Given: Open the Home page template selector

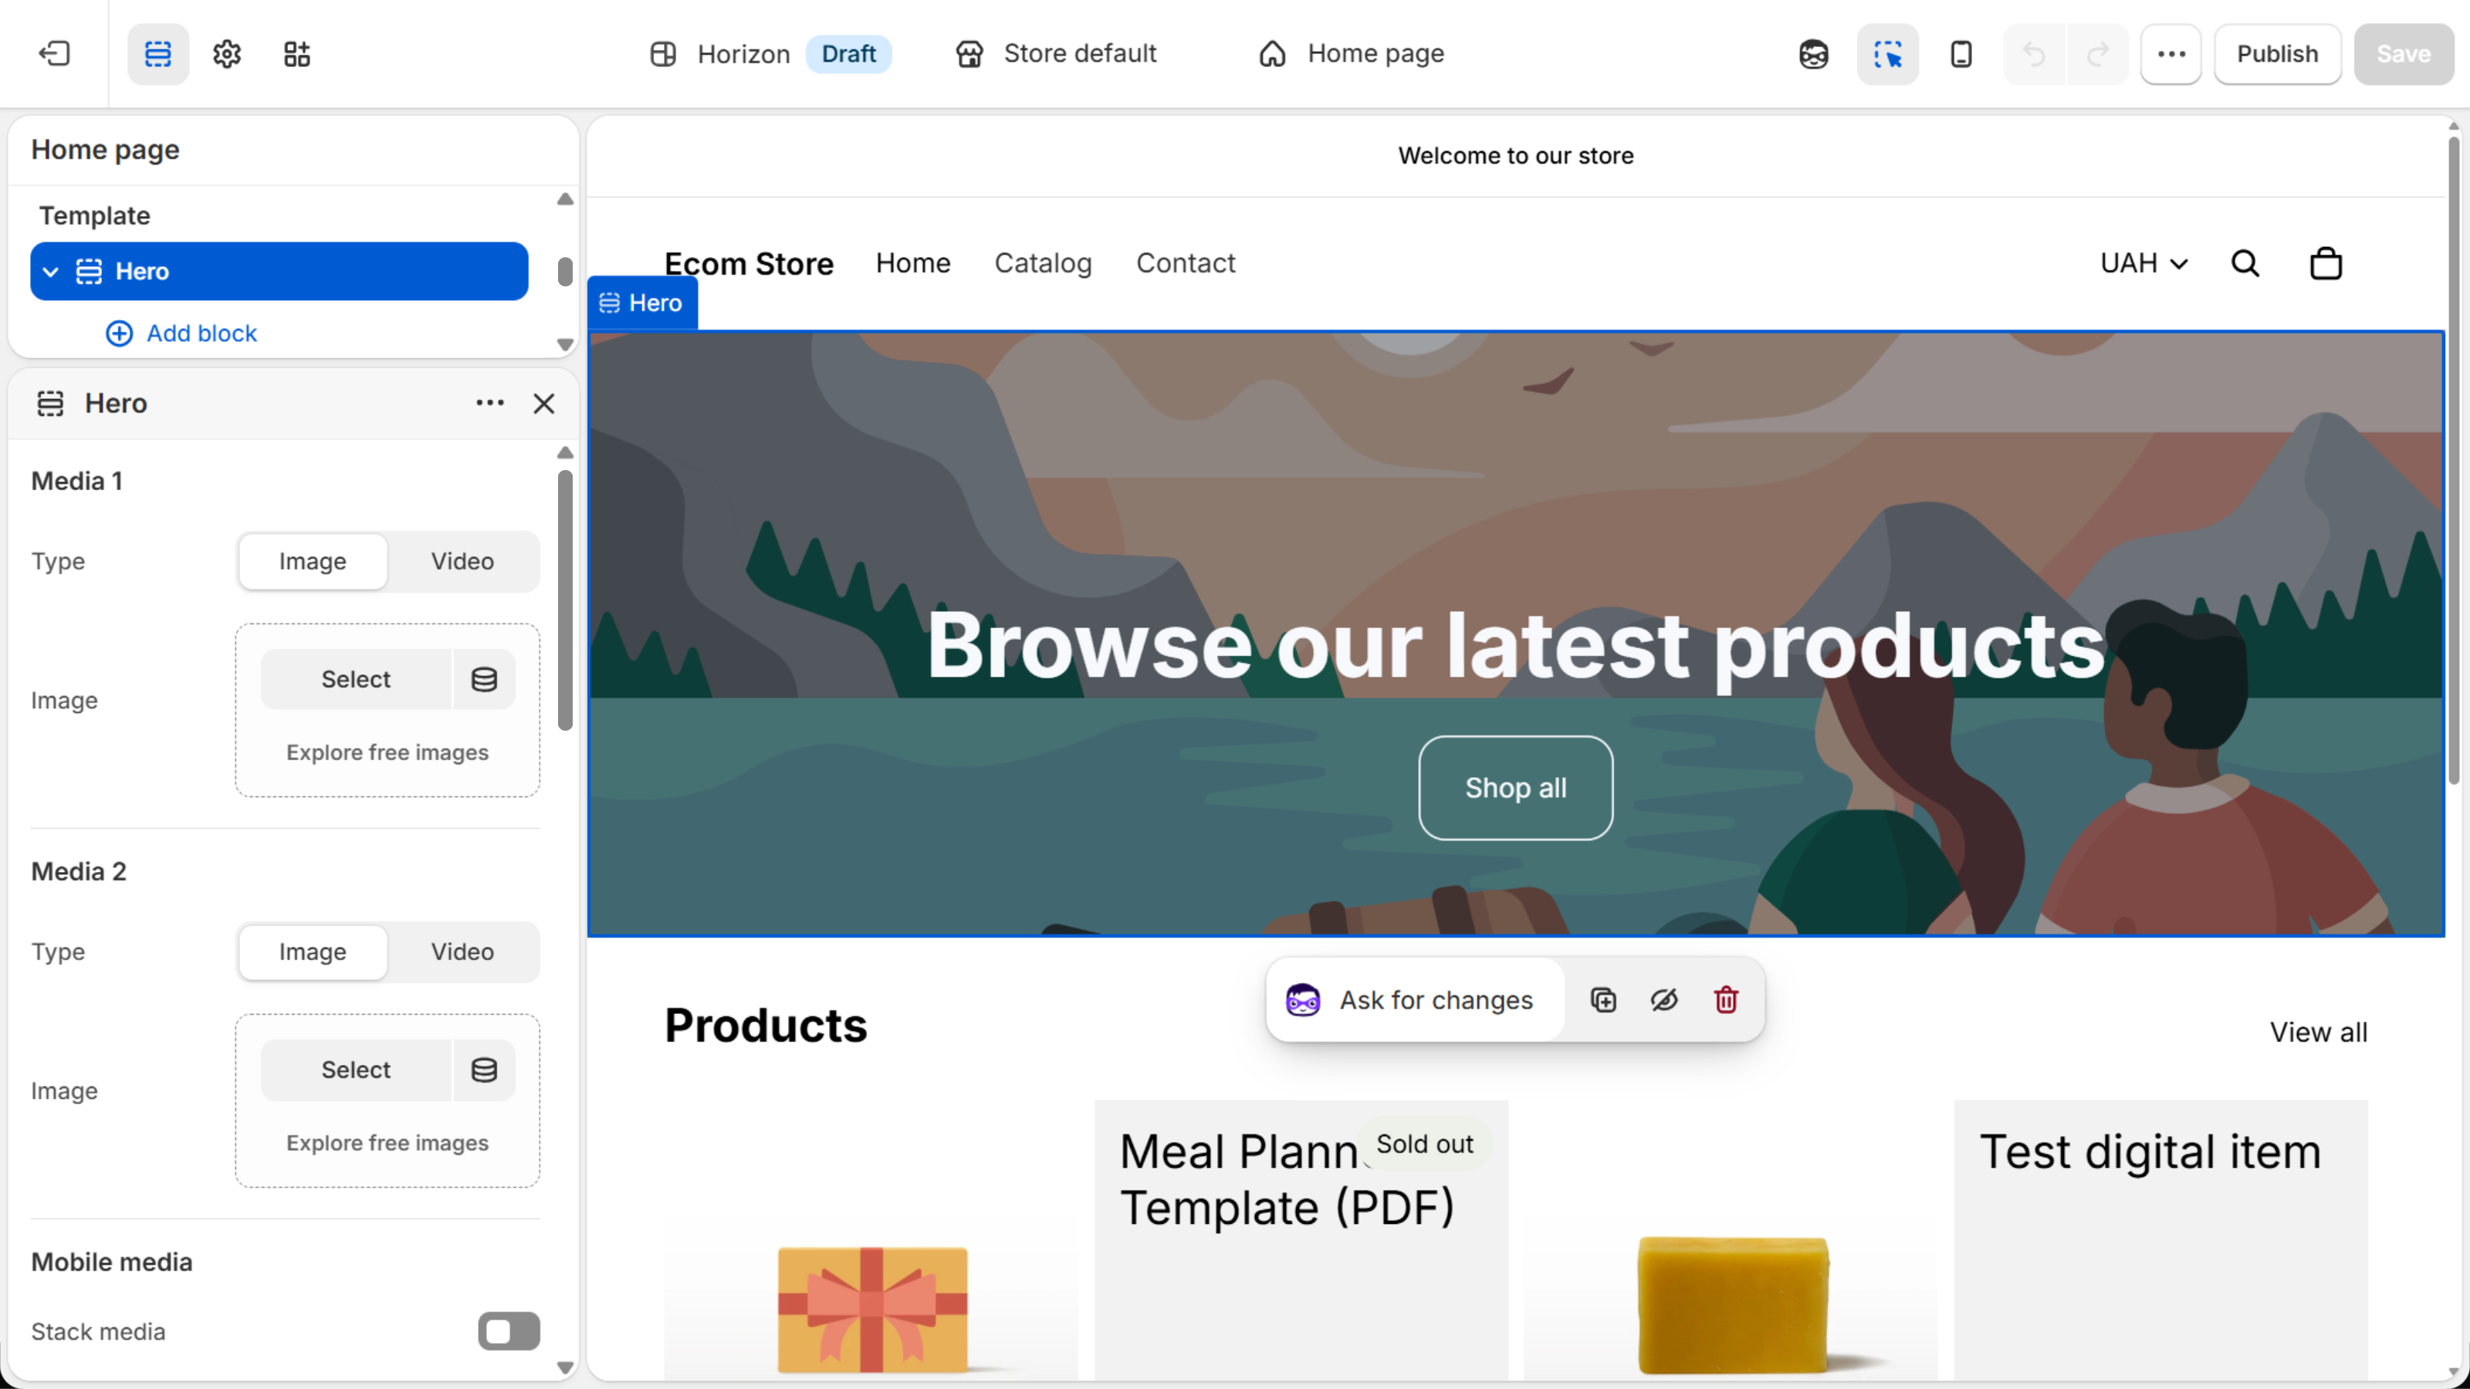Looking at the screenshot, I should [x=1351, y=54].
